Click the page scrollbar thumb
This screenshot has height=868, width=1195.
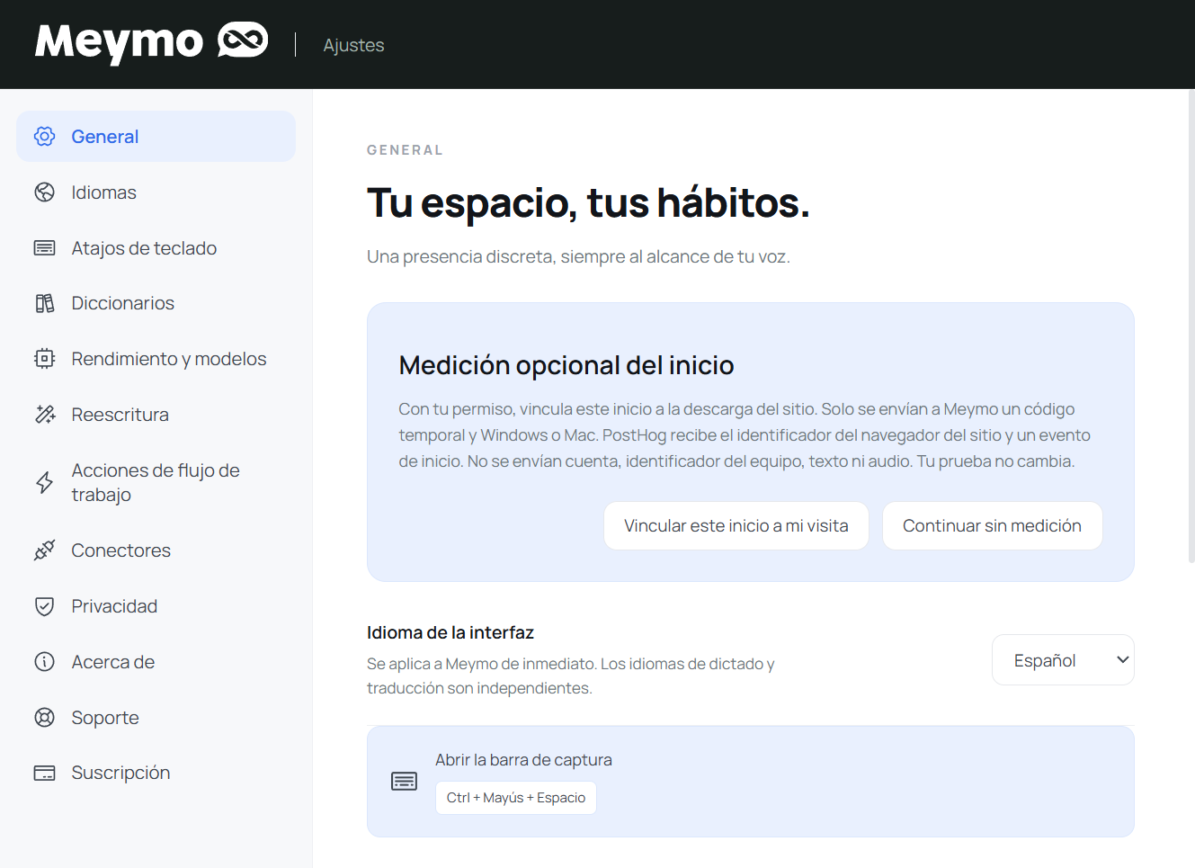1191,326
